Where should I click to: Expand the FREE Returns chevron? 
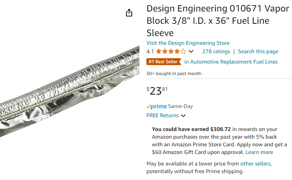click(183, 116)
